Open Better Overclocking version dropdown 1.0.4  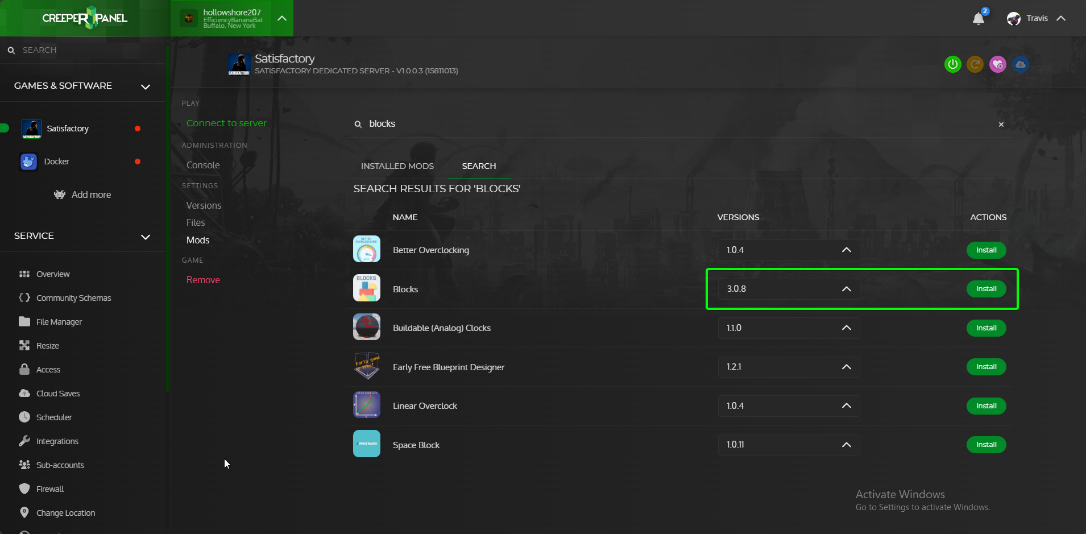pyautogui.click(x=789, y=250)
